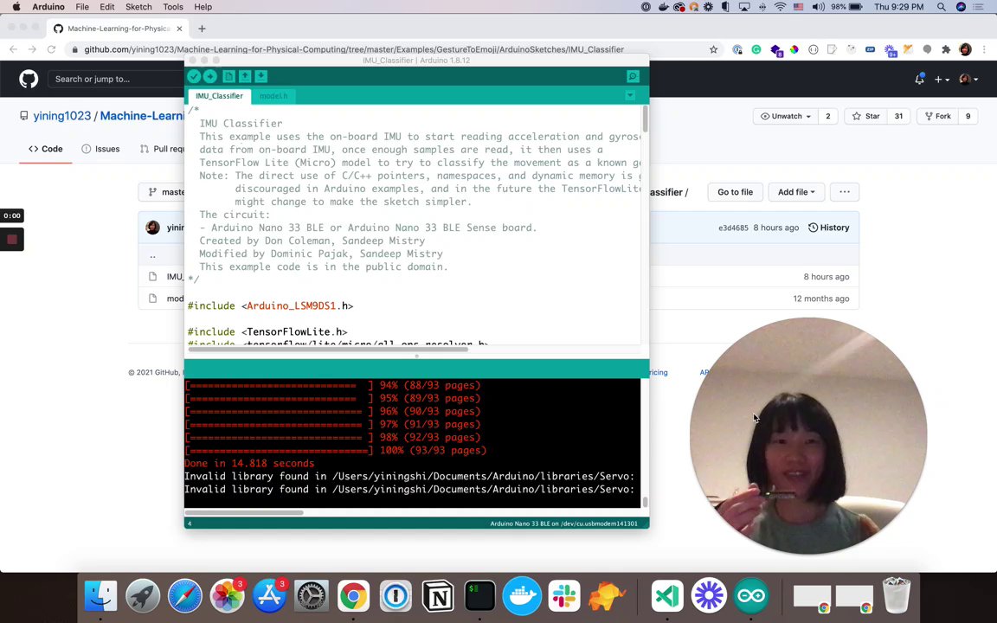
Task: Open App Store from the Dock
Action: tap(269, 595)
